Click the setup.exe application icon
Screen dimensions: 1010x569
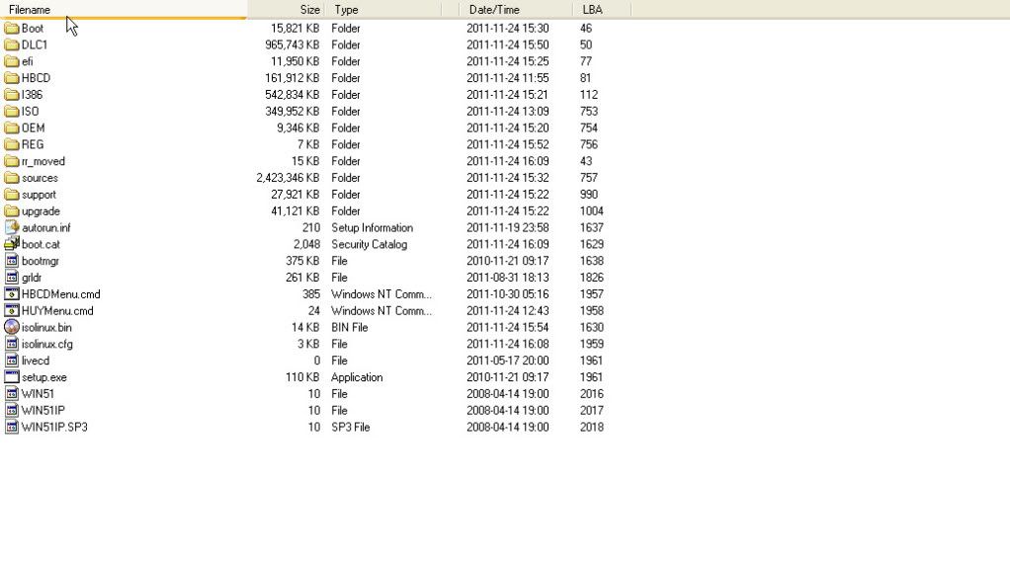pos(12,377)
